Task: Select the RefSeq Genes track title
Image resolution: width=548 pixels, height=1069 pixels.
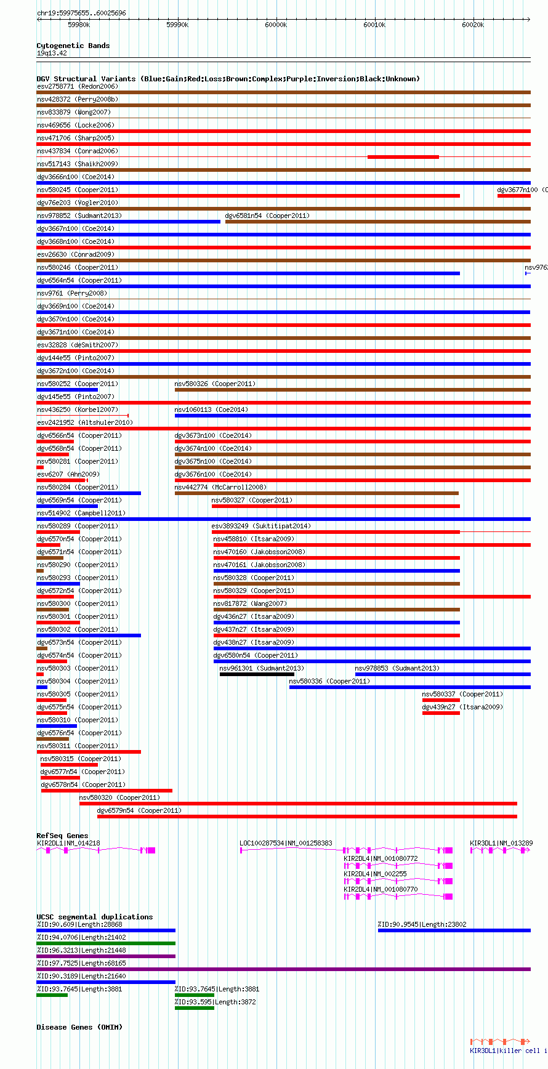Action: (x=62, y=836)
